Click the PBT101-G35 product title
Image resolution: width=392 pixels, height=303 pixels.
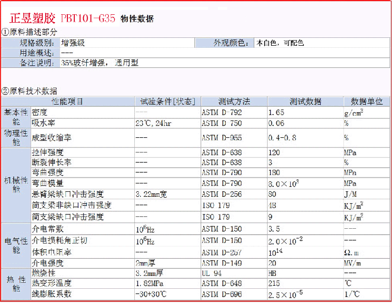(88, 19)
